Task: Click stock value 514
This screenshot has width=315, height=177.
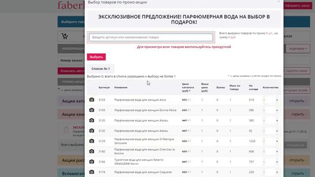Action: coord(252,100)
